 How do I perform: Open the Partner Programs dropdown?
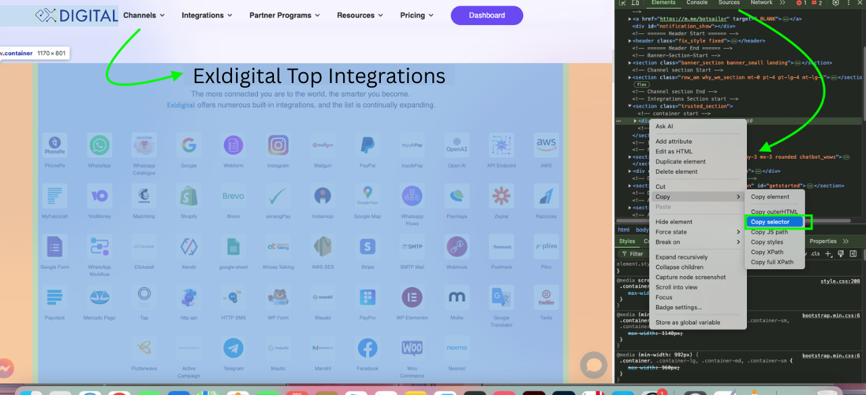284,15
